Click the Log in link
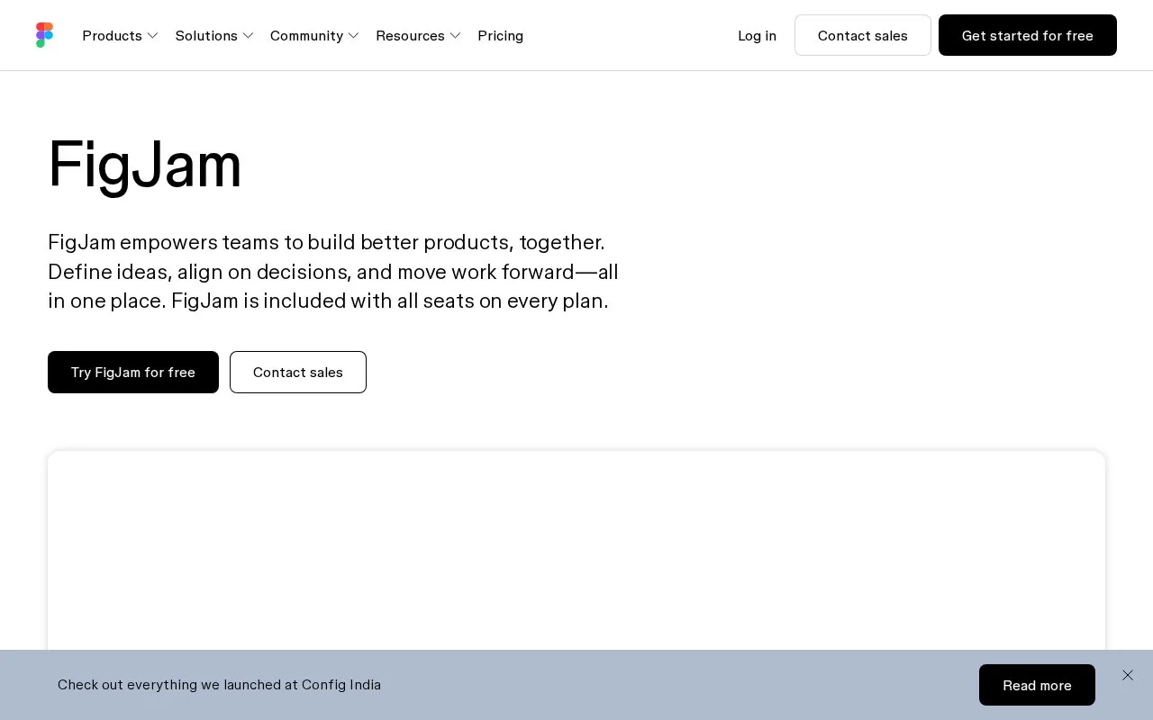 point(757,35)
